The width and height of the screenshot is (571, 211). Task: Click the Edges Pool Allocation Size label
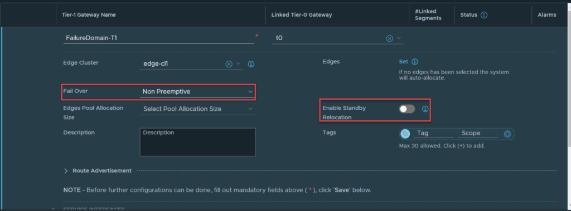(x=93, y=113)
